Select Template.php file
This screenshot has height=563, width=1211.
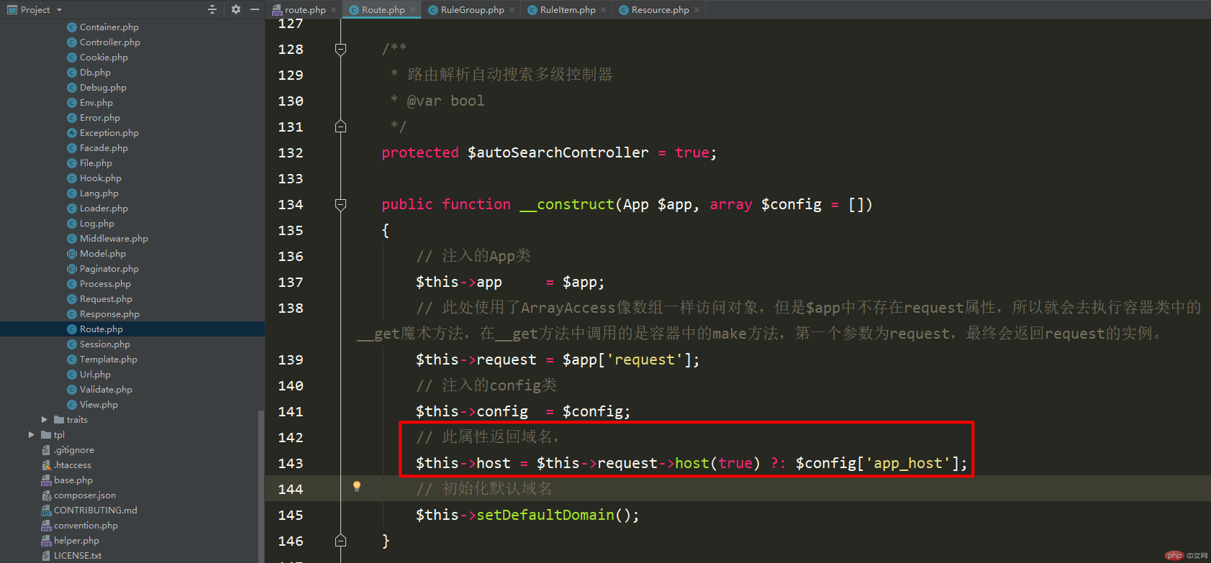pos(108,360)
